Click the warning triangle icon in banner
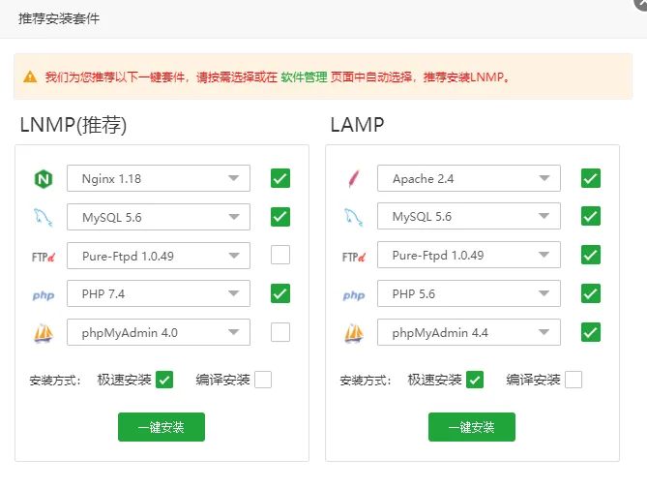The image size is (647, 489). (x=31, y=76)
